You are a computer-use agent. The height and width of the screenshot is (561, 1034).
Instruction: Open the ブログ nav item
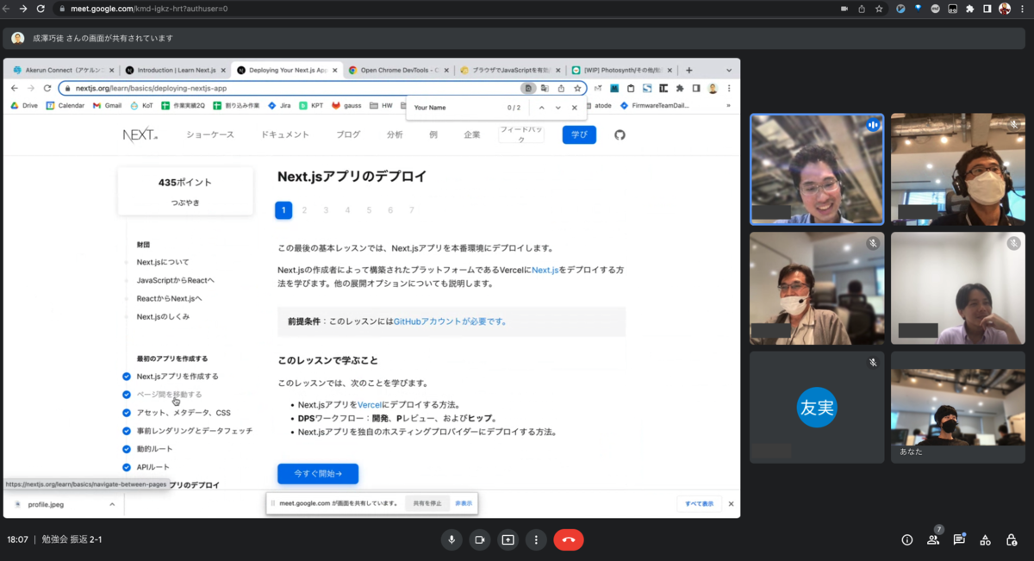coord(348,135)
